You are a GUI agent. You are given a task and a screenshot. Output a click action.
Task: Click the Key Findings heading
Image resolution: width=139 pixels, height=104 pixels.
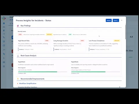pyautogui.click(x=25, y=26)
